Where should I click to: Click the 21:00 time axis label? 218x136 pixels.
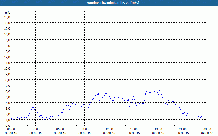click(x=183, y=129)
